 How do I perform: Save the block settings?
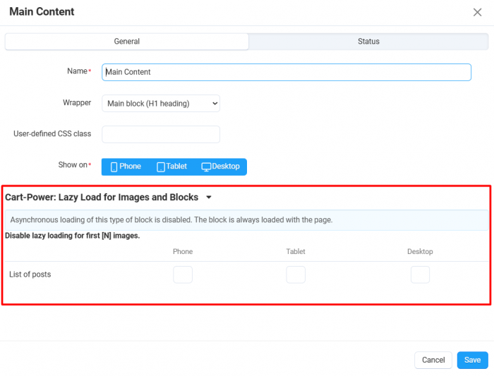click(x=473, y=360)
